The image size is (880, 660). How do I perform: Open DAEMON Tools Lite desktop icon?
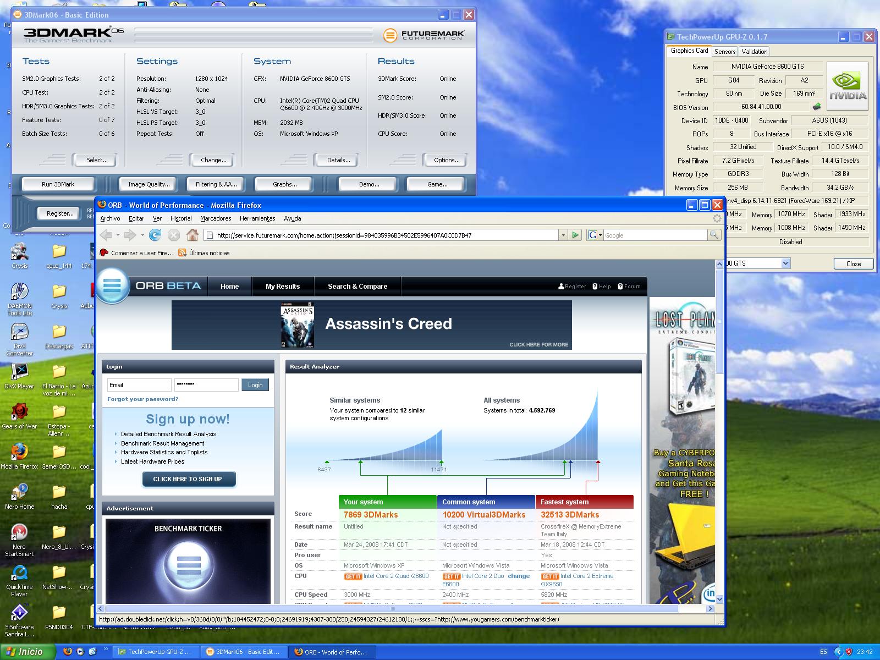[19, 300]
